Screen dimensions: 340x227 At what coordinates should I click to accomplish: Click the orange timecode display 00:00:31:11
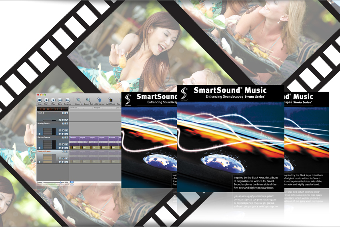[52, 109]
